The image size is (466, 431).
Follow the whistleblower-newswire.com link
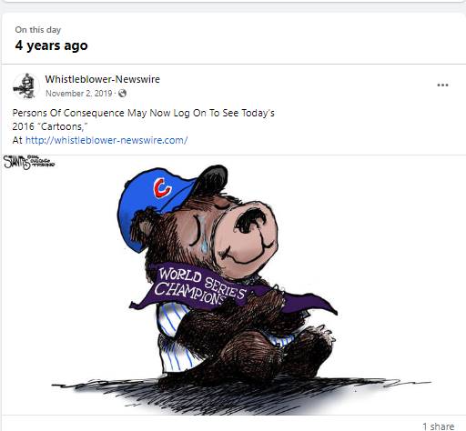pos(106,140)
